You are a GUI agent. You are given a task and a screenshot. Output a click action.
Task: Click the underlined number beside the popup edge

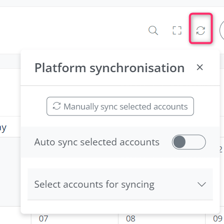tap(221, 149)
